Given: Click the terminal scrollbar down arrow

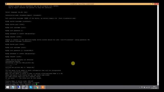Looking at the screenshot, I should tap(158, 85).
